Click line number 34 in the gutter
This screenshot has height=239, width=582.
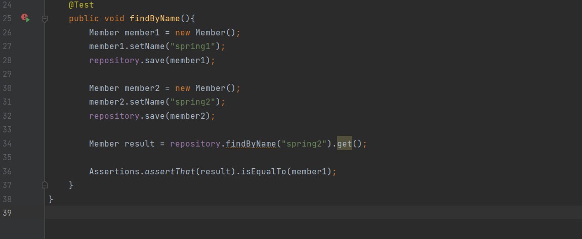point(7,144)
